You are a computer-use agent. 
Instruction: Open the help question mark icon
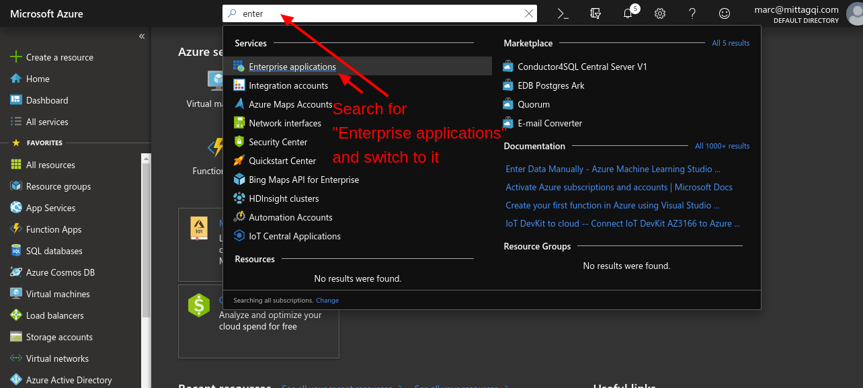(692, 13)
